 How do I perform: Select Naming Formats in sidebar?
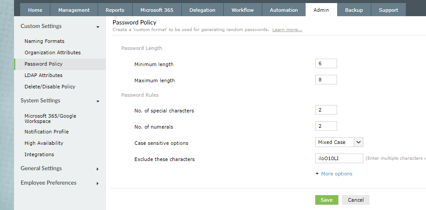[44, 41]
